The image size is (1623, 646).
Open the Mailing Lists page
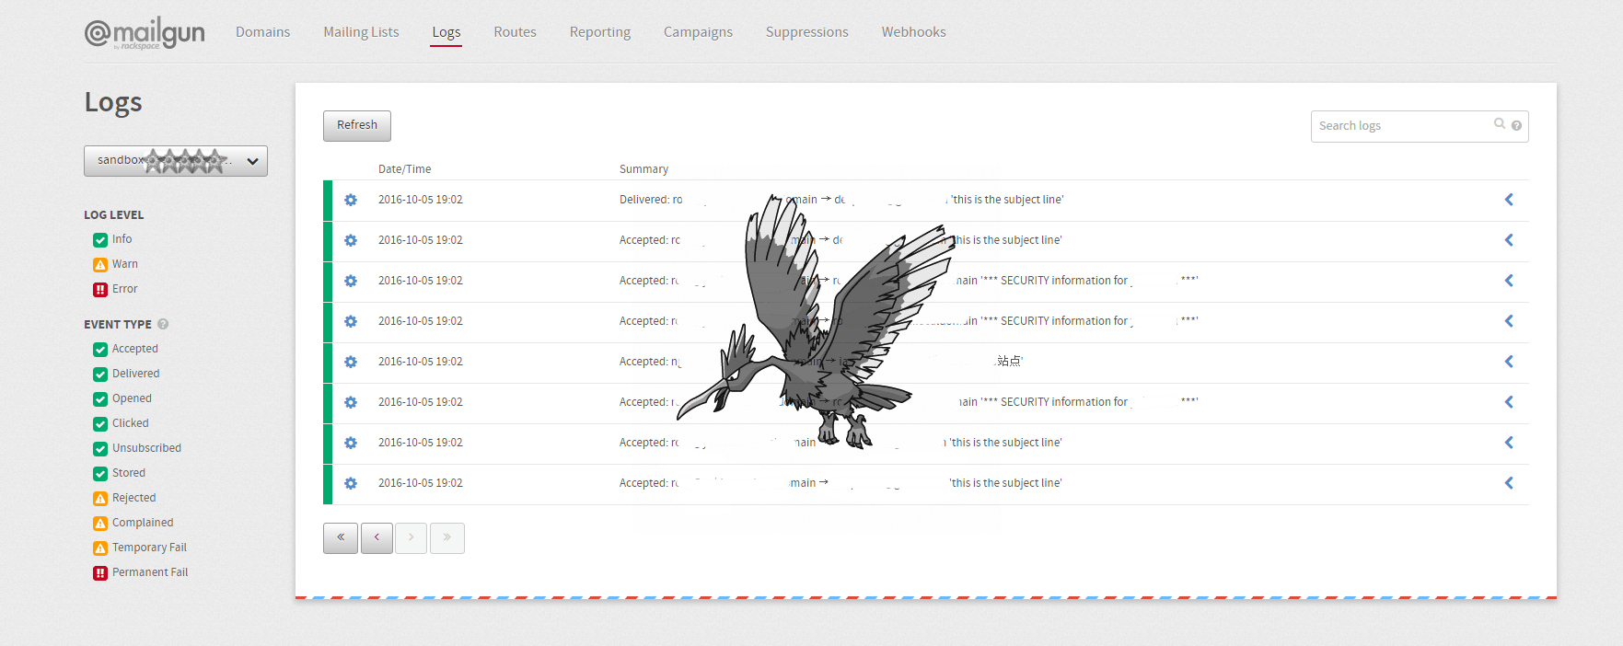[361, 32]
